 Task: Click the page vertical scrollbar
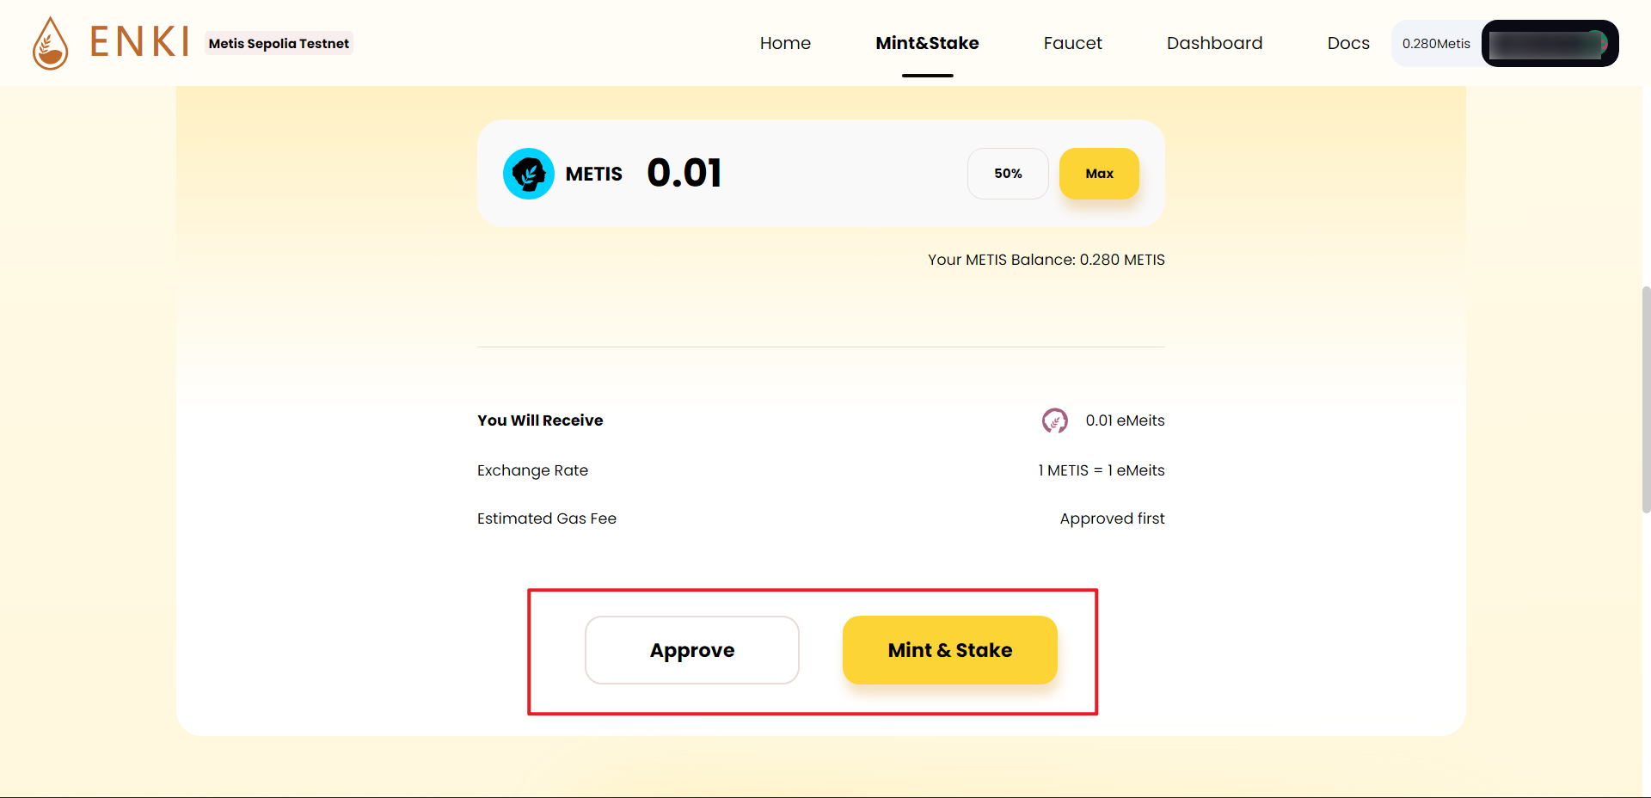coord(1646,399)
